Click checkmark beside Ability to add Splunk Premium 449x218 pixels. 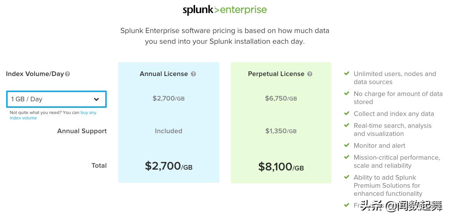click(x=346, y=177)
